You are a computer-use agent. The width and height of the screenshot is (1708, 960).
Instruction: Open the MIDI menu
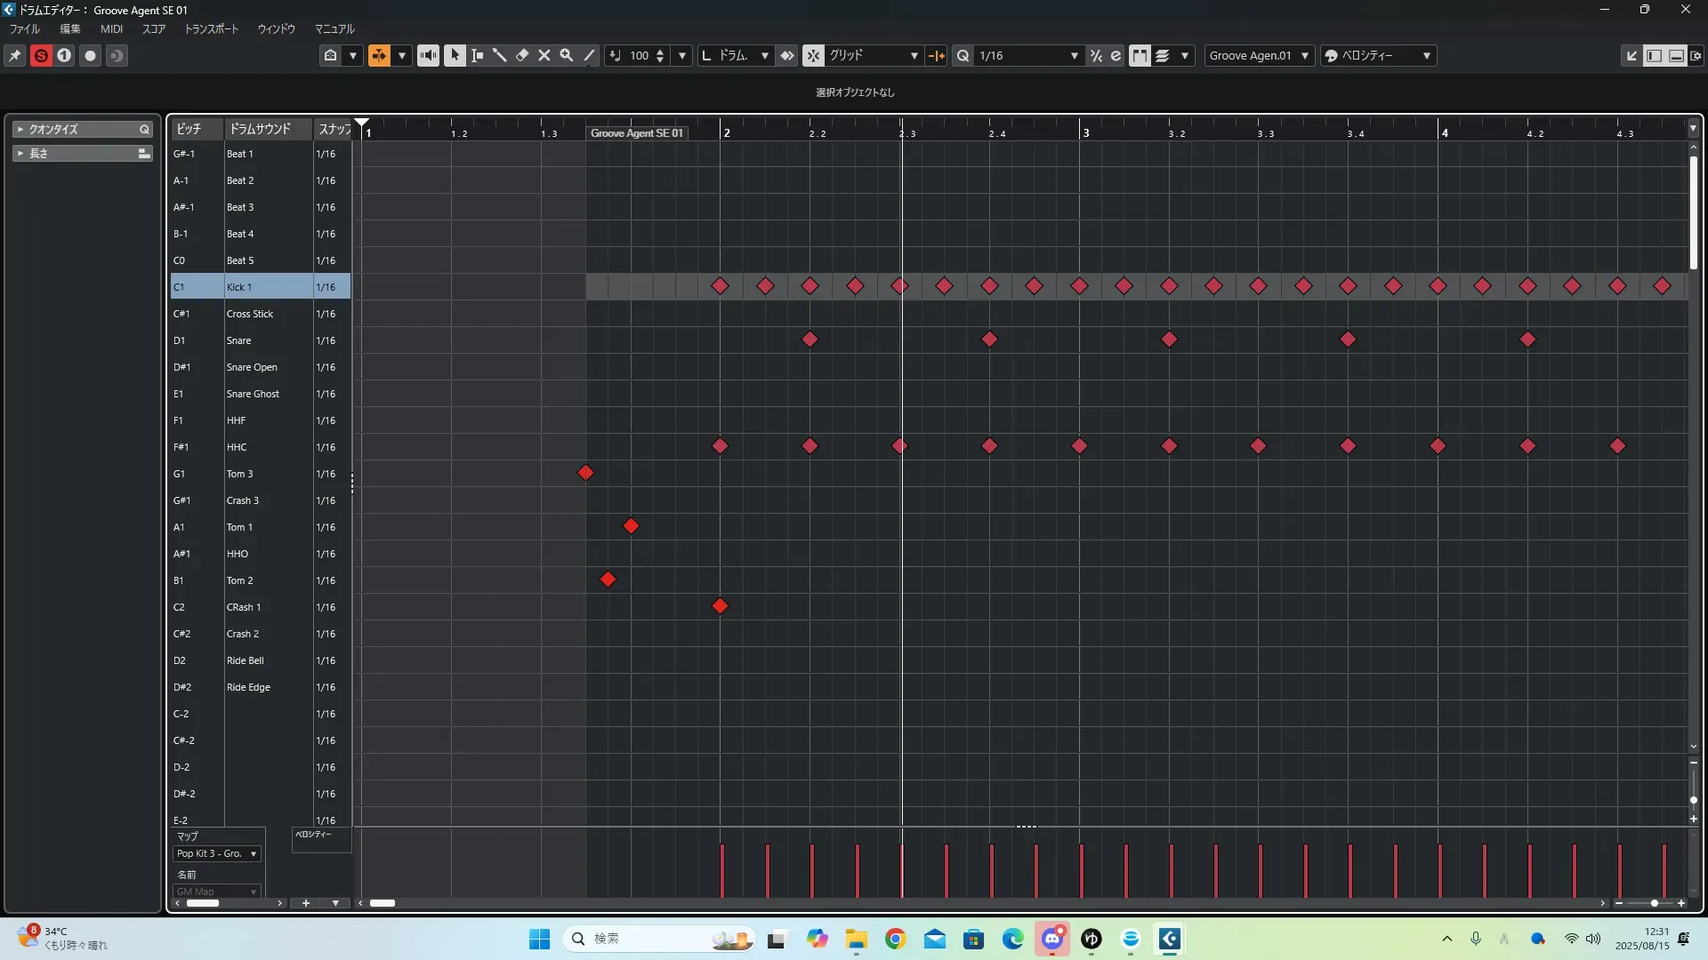111,28
